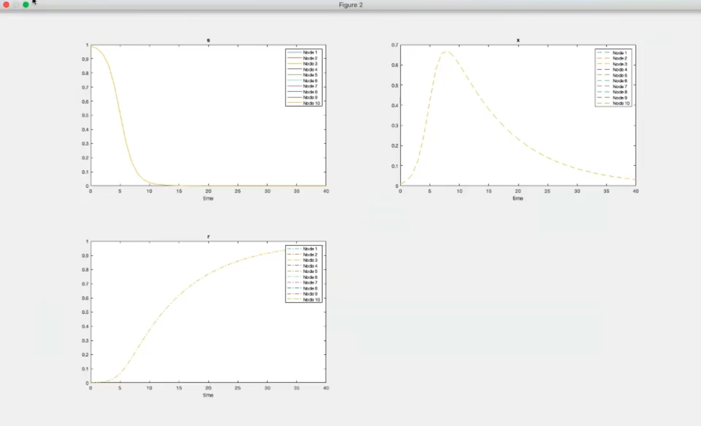Image resolution: width=701 pixels, height=426 pixels.
Task: Click the "Figure 2" window title
Action: pos(350,5)
